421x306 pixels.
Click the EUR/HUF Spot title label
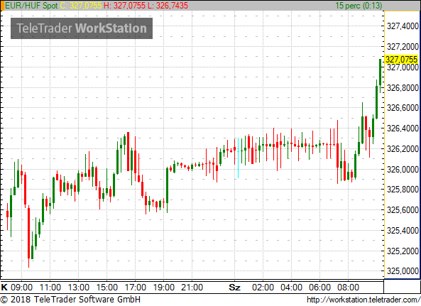[x=31, y=6]
